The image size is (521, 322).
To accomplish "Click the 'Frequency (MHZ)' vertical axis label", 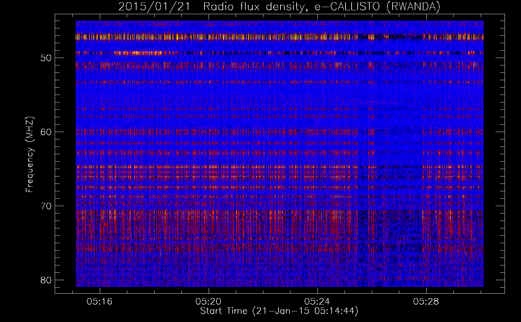I will pyautogui.click(x=30, y=155).
